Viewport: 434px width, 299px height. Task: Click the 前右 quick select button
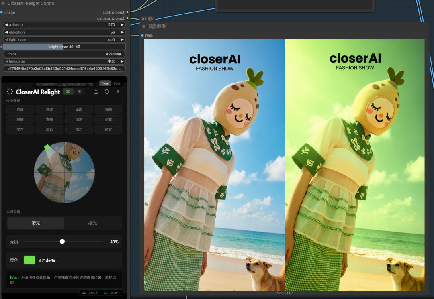click(x=108, y=130)
